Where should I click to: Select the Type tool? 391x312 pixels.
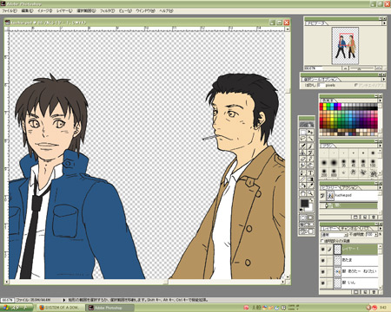pos(310,172)
